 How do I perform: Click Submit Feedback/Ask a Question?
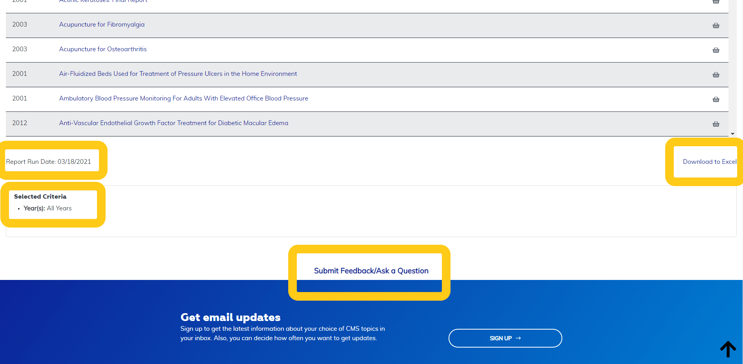[371, 271]
